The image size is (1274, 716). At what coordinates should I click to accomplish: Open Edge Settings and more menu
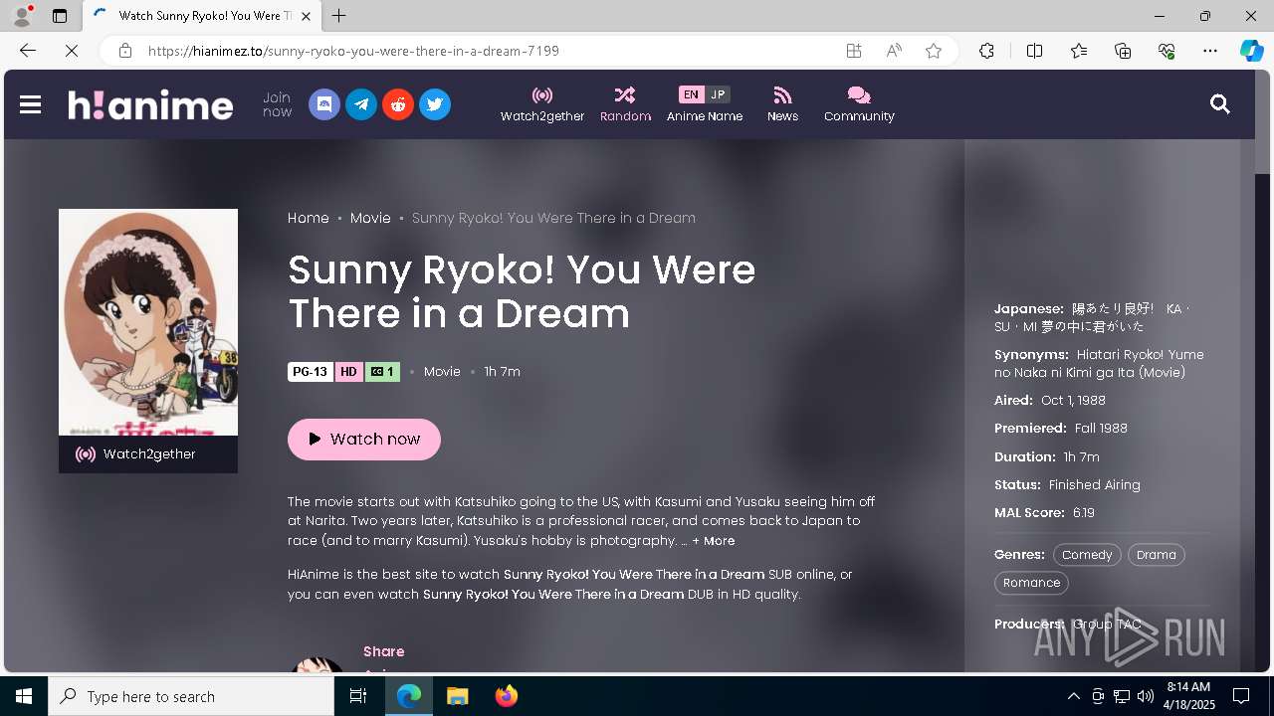pos(1210,51)
